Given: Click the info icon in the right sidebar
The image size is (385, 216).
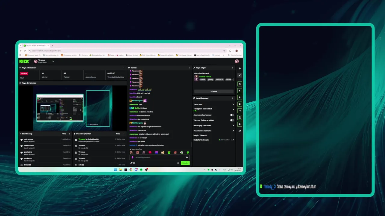Looking at the screenshot, I should point(240,68).
